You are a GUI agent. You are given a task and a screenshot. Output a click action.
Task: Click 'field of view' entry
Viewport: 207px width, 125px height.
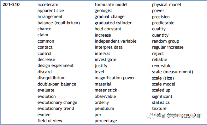pos(50,121)
